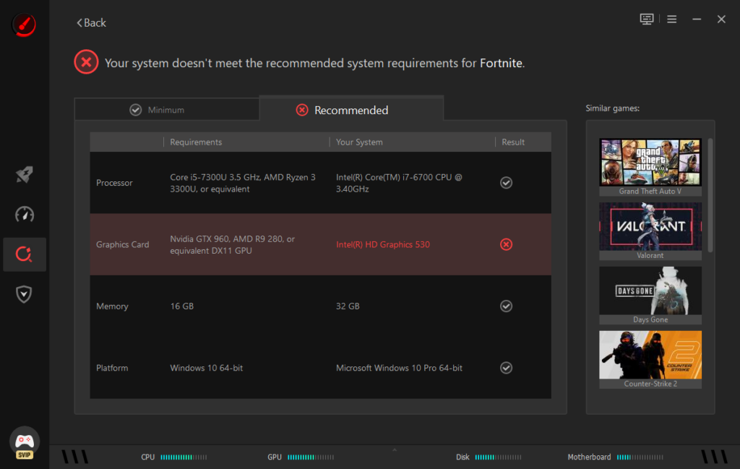Click the Processor row label
740x469 pixels.
click(x=114, y=183)
